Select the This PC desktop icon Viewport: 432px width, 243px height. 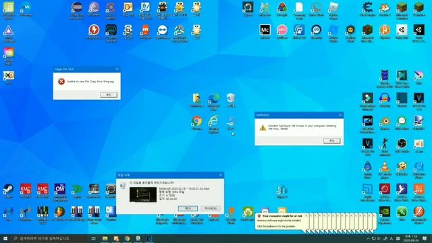pyautogui.click(x=231, y=122)
